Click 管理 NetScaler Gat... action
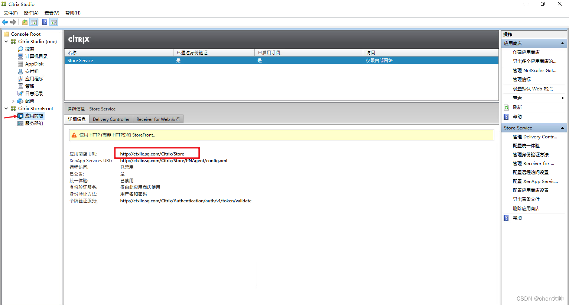Viewport: 569px width, 305px height. [534, 71]
